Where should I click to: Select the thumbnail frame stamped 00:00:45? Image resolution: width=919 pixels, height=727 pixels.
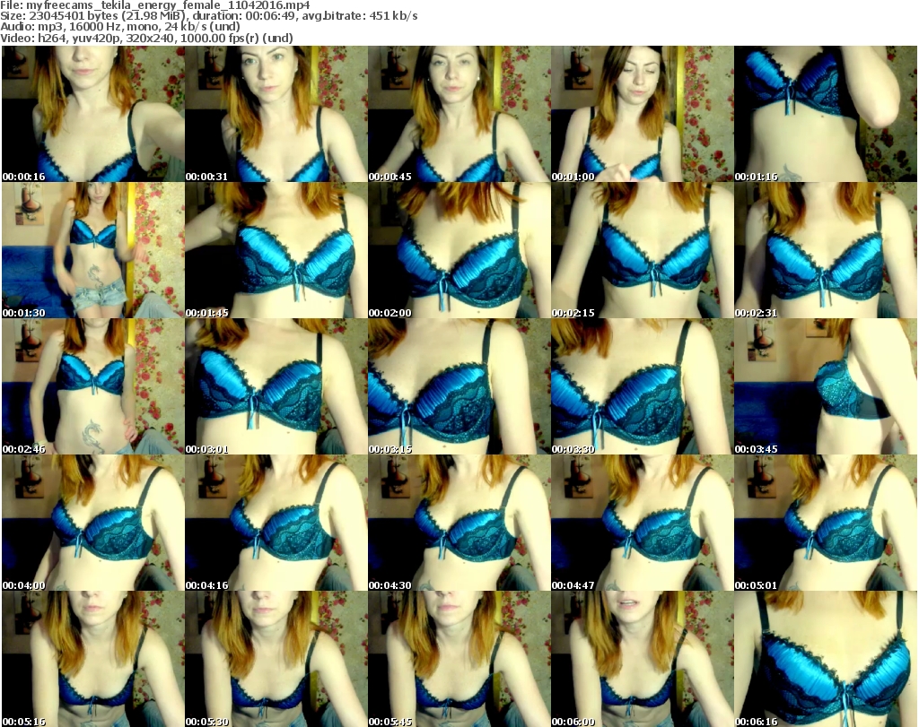tap(459, 114)
